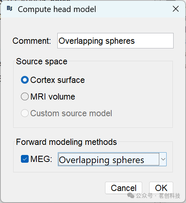Open the MEG forward method dropdown
186x203 pixels.
(112, 159)
